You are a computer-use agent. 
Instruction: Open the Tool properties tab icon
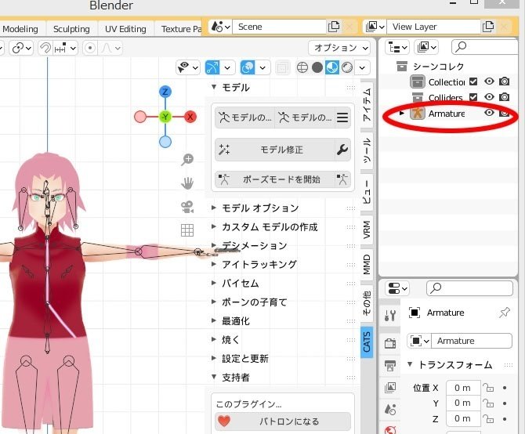pyautogui.click(x=389, y=315)
